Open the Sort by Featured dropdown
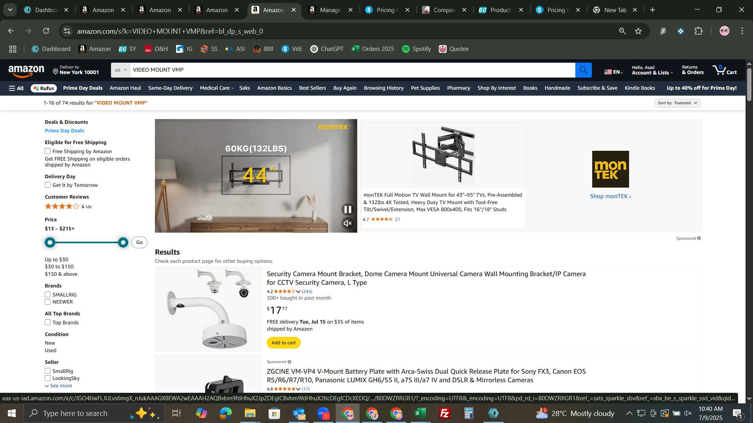This screenshot has height=423, width=753. (x=677, y=103)
